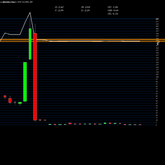165x165 pixels.
Task: Select the tallest red candlestick
Action: point(35,77)
